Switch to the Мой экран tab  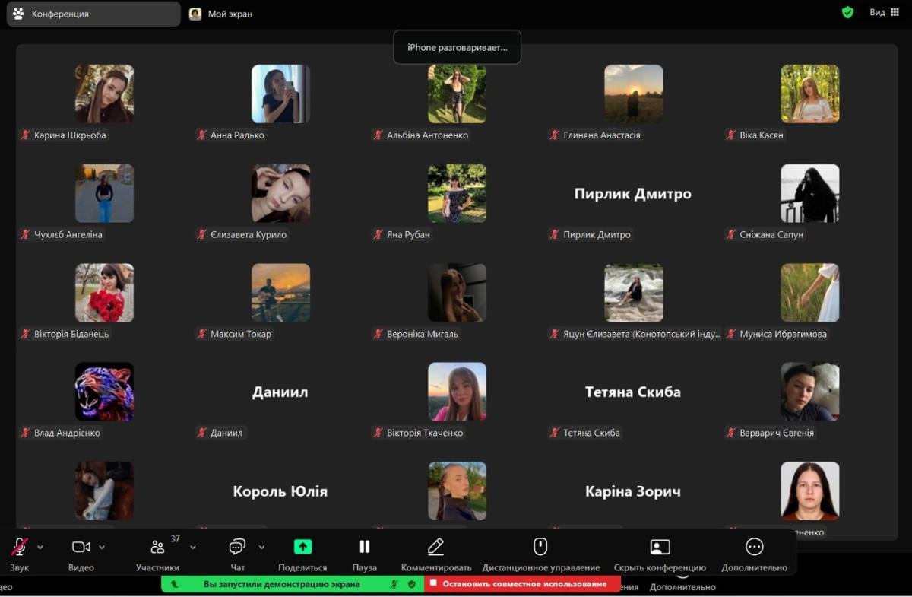click(x=220, y=14)
